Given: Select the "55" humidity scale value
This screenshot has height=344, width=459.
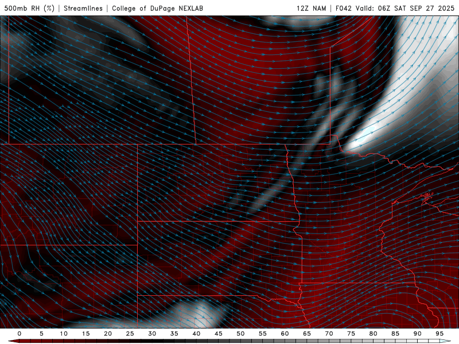Looking at the screenshot, I should 263,334.
